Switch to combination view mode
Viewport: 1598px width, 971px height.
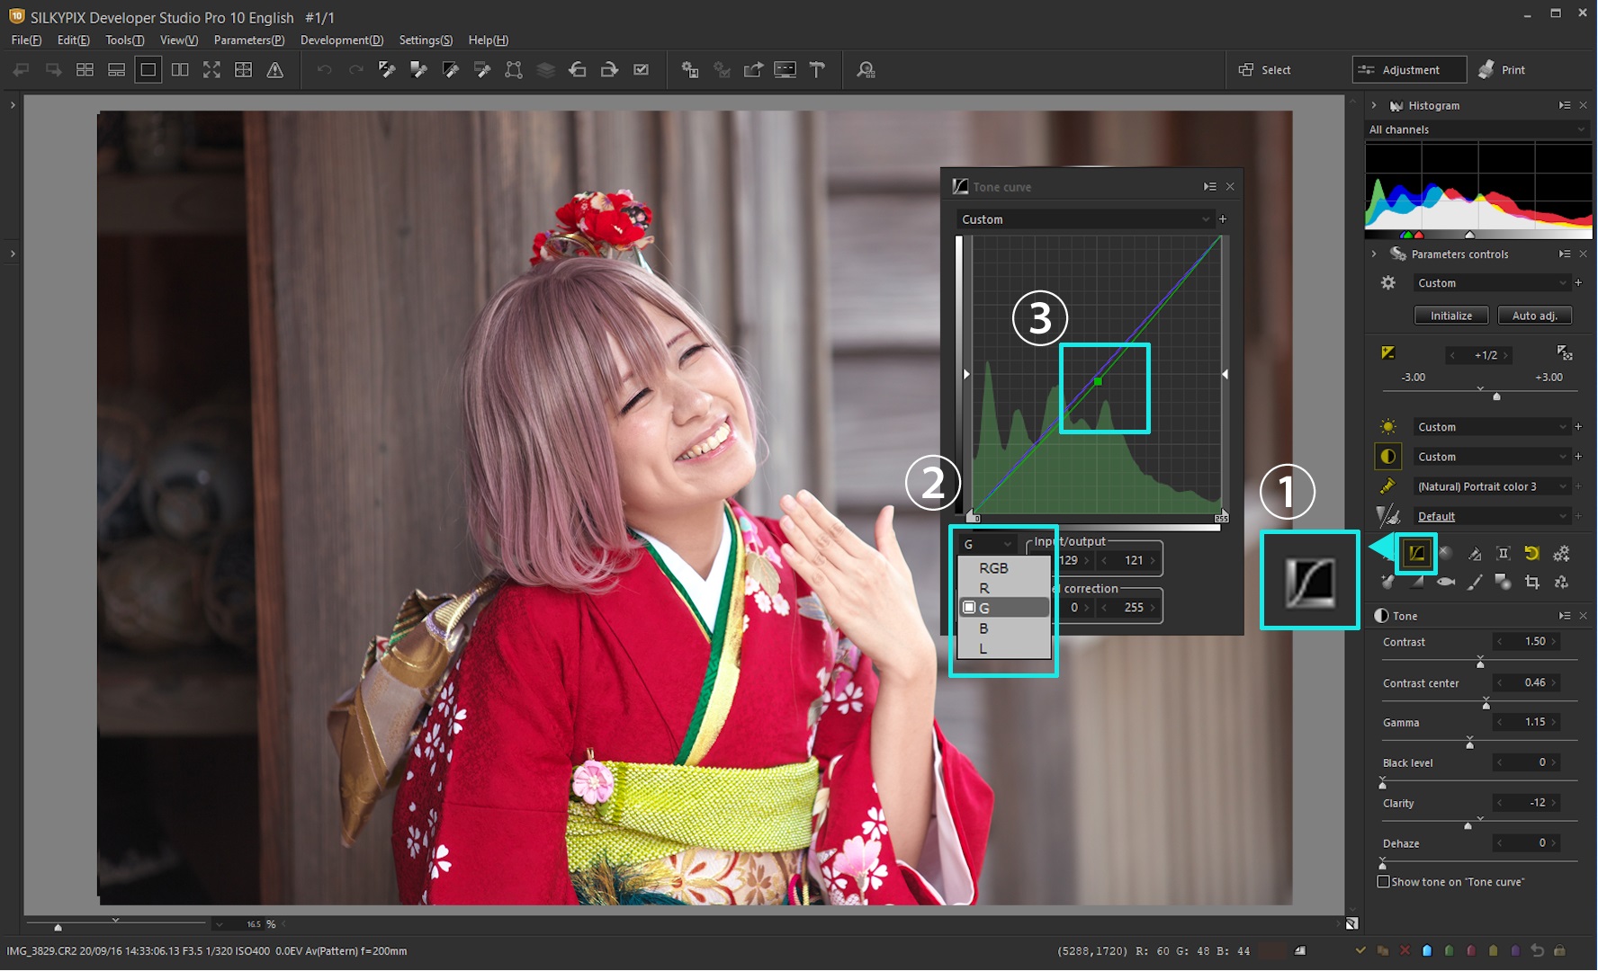(116, 70)
